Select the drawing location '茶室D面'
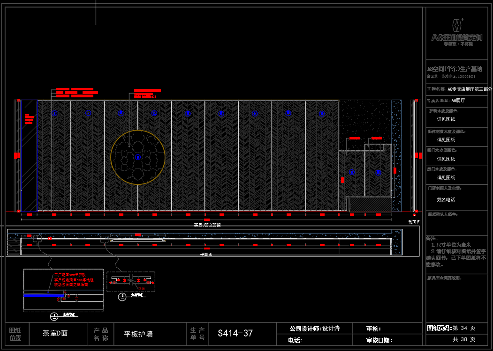Screen dimensions: 493x351 click(x=55, y=333)
